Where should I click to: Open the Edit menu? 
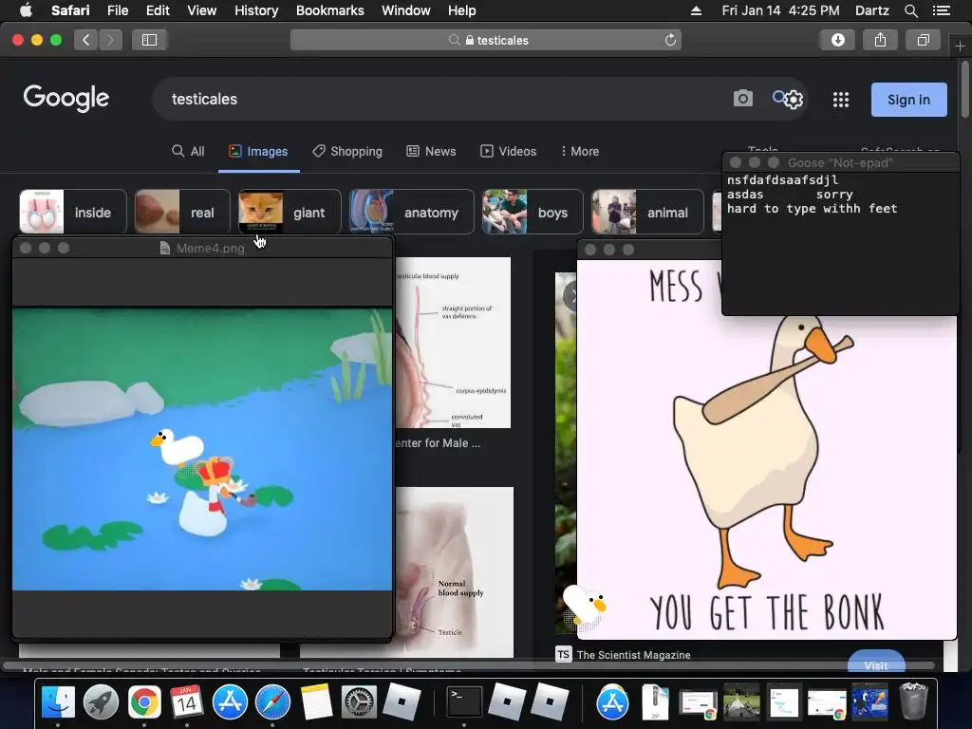click(158, 10)
